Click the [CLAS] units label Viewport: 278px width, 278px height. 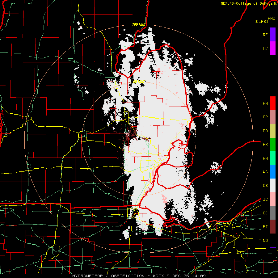tap(261, 21)
